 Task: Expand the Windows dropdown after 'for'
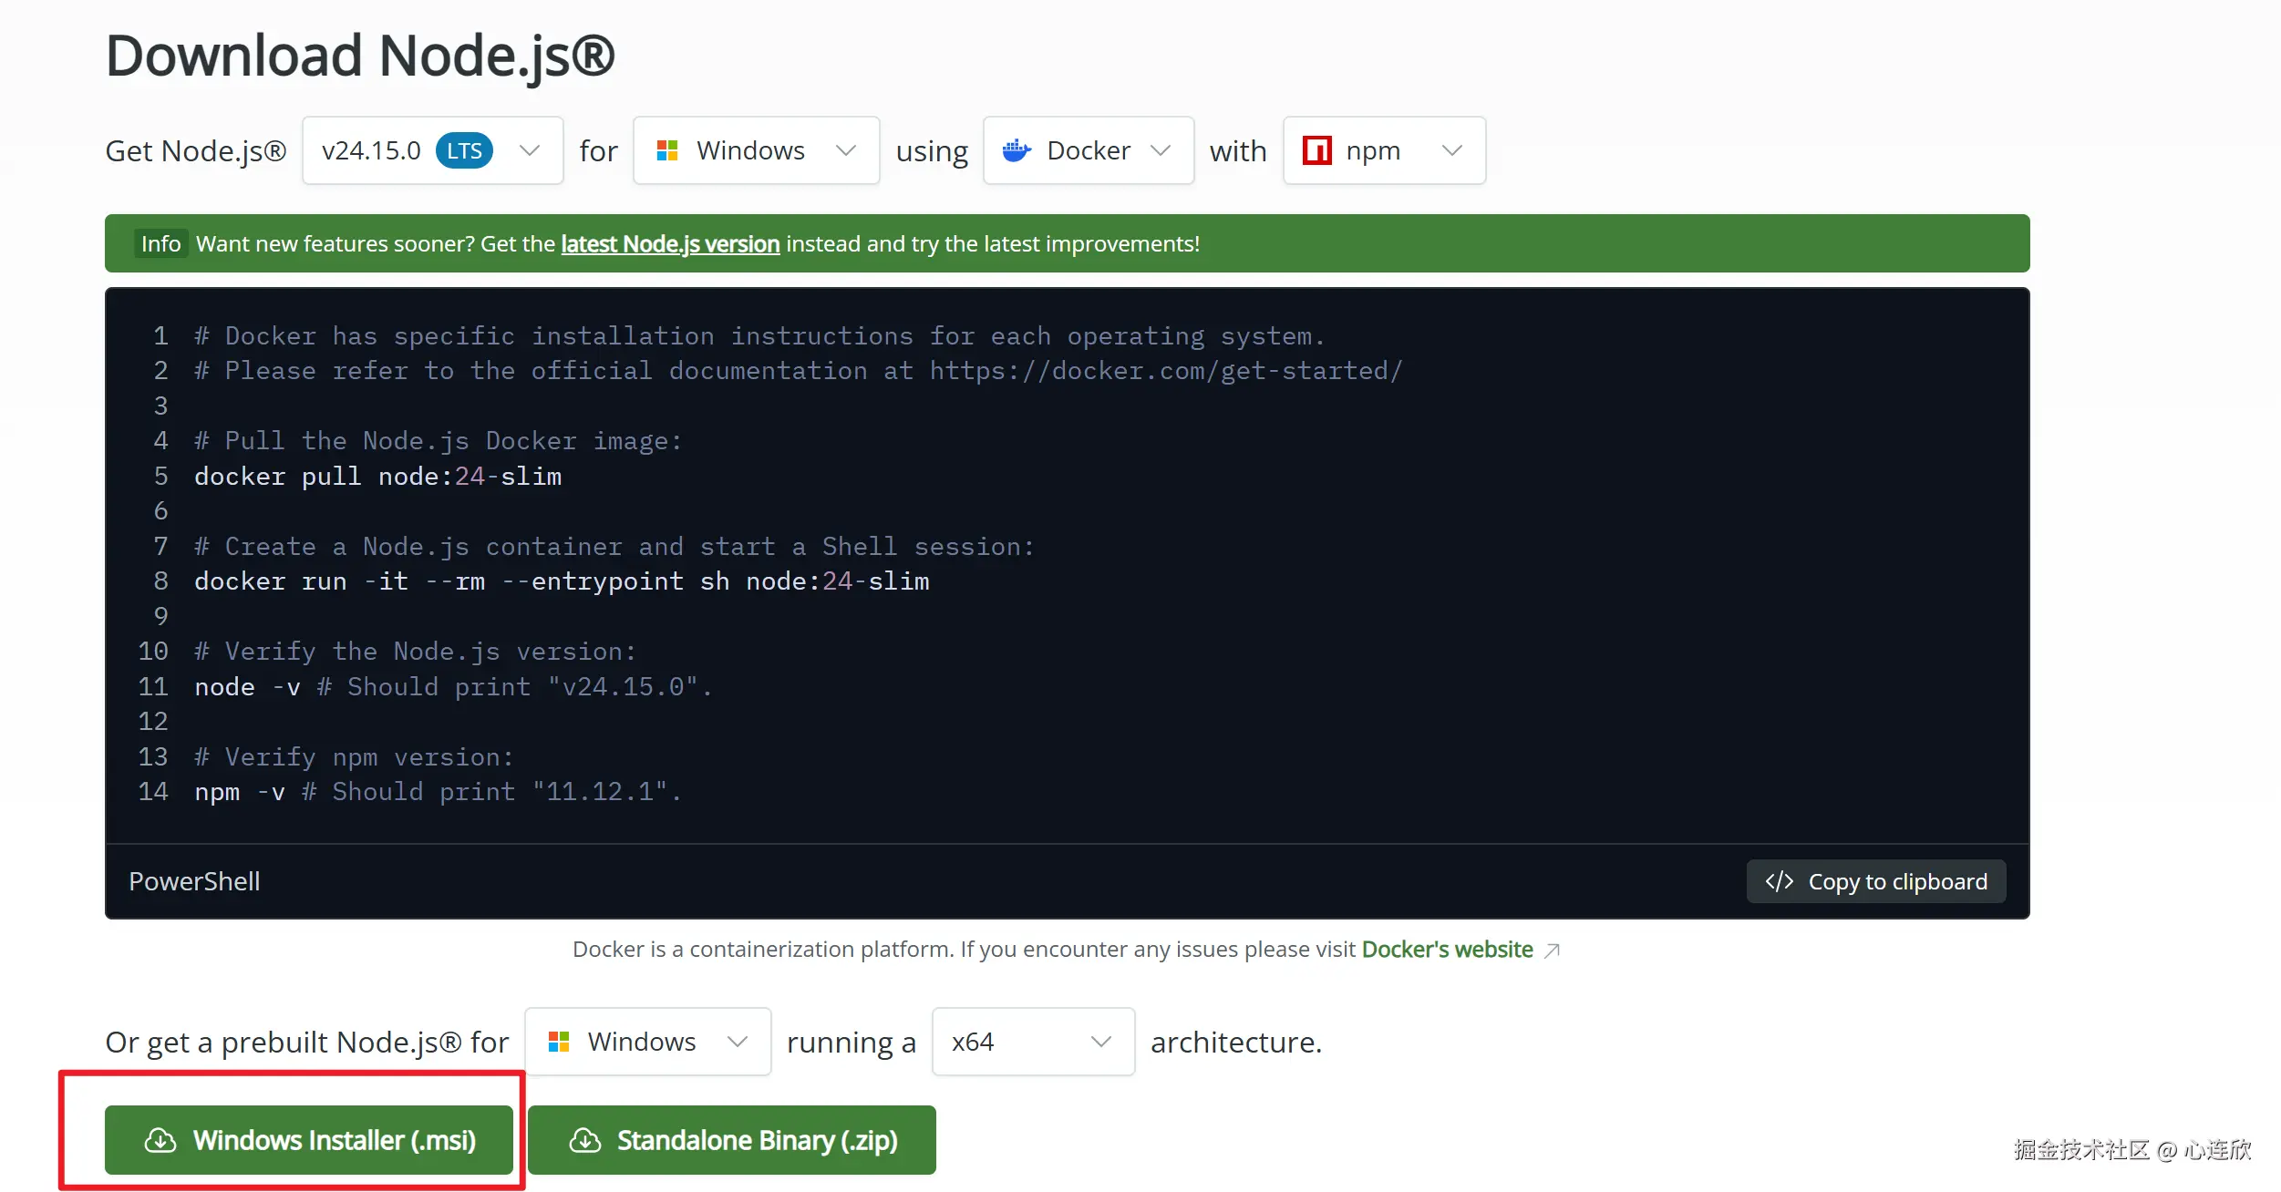click(756, 150)
